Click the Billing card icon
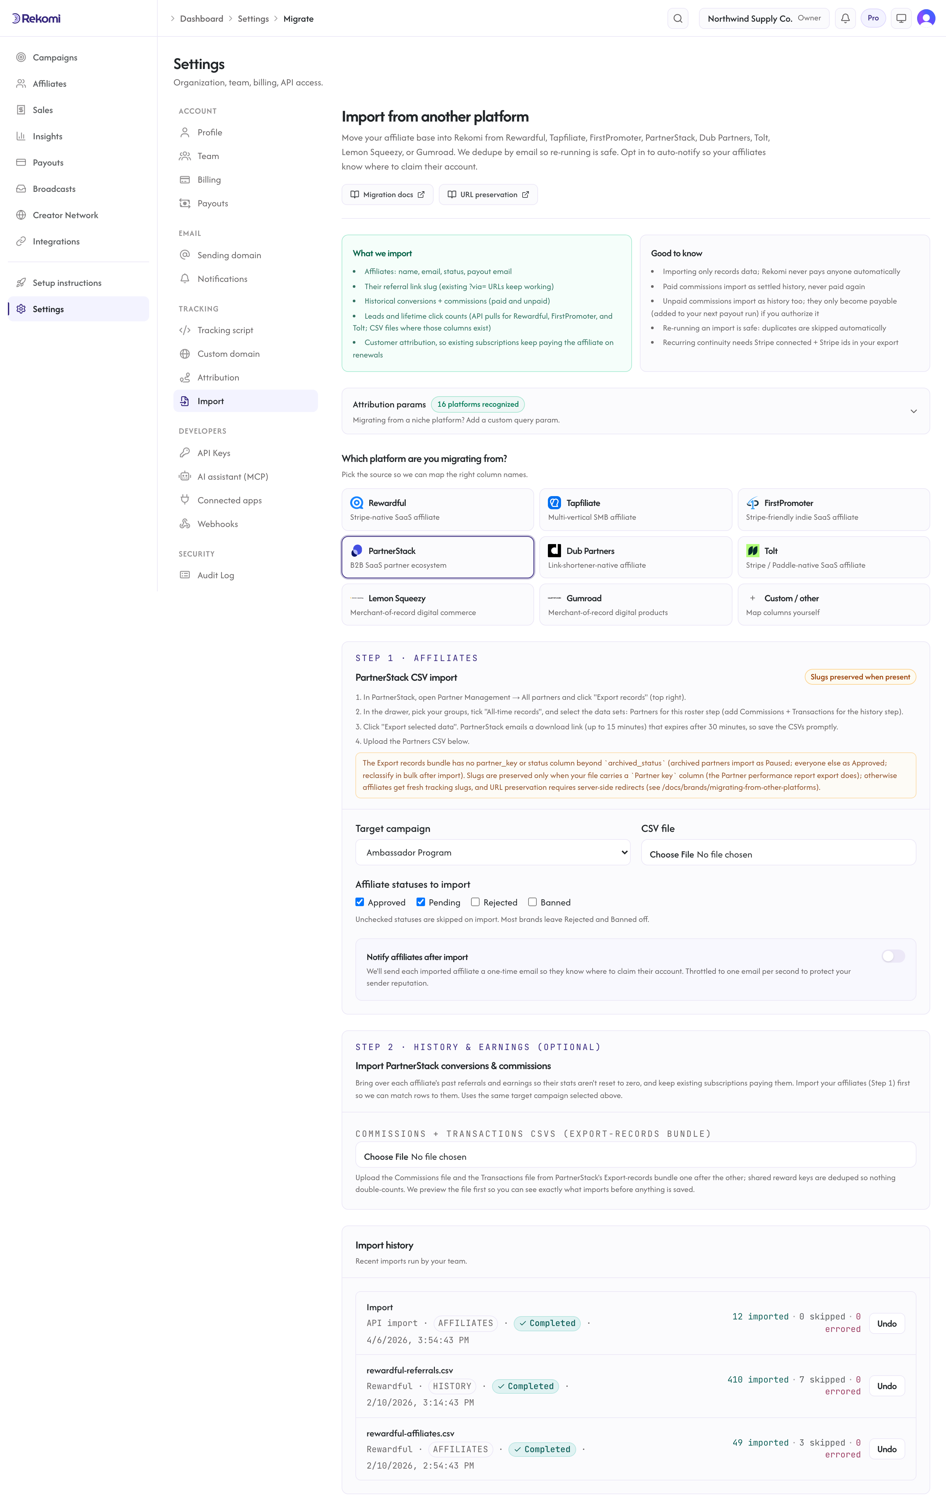Screen dimensions: 946x1510 [185, 180]
